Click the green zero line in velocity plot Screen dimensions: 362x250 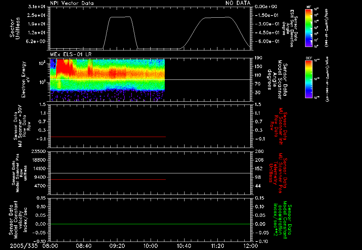coord(150,224)
